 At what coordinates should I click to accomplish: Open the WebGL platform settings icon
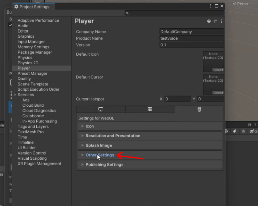pos(199,109)
